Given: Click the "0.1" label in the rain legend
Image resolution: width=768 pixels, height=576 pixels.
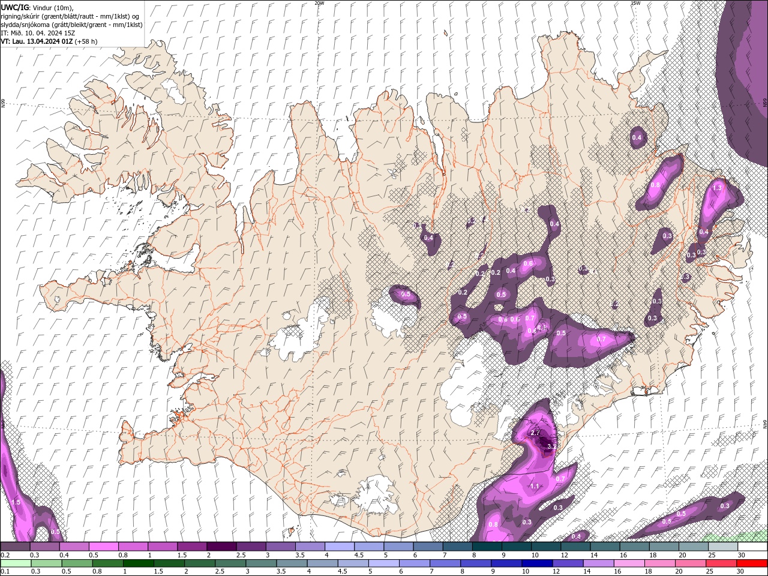Looking at the screenshot, I should [5, 572].
